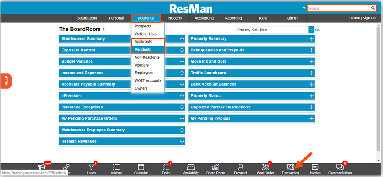
Task: Open the Personal menu
Action: tap(116, 18)
